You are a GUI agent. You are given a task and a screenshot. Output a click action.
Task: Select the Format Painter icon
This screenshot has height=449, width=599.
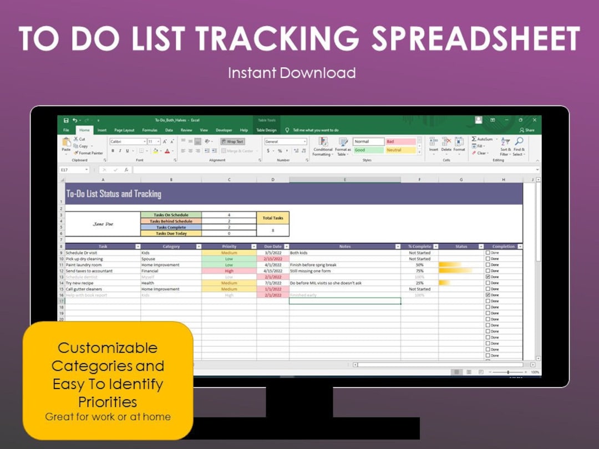(75, 153)
